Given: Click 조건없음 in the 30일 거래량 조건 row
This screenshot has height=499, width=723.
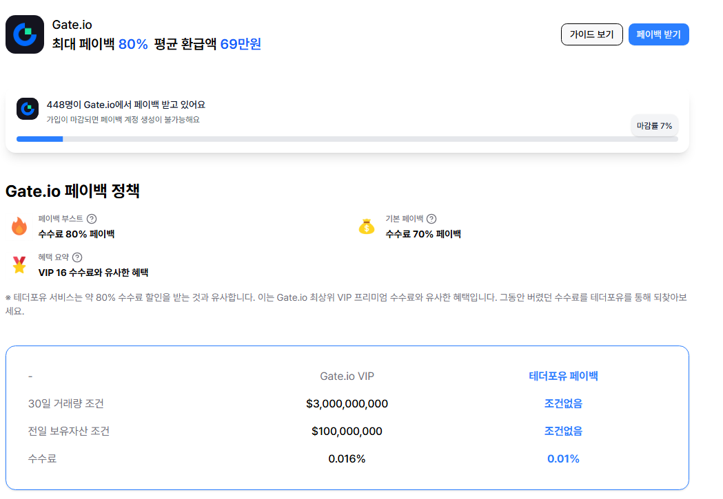Looking at the screenshot, I should tap(563, 404).
